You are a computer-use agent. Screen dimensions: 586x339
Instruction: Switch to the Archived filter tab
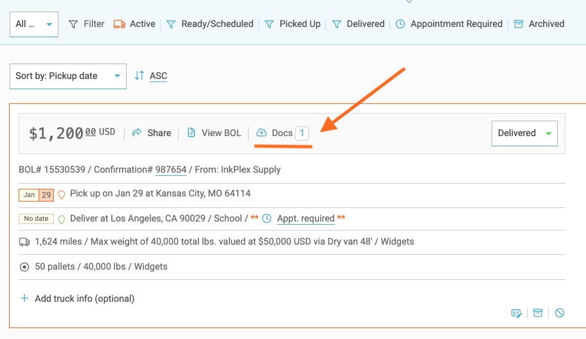coord(539,24)
